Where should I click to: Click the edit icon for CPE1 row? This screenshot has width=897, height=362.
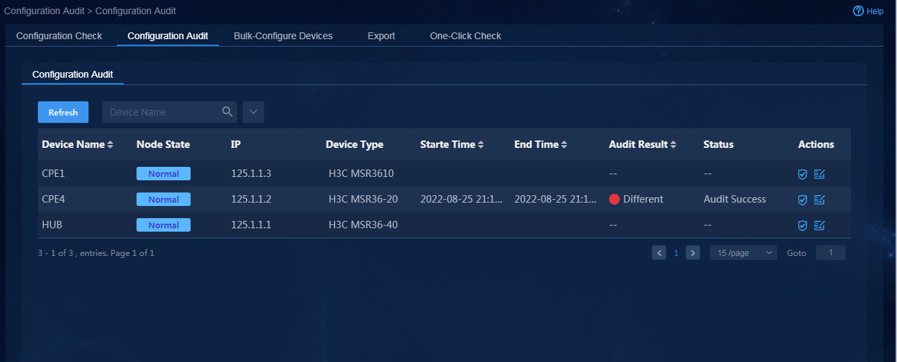click(x=819, y=174)
